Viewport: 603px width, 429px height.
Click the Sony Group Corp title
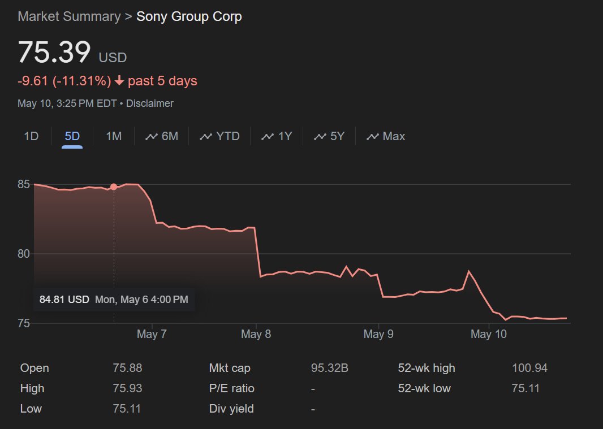189,16
